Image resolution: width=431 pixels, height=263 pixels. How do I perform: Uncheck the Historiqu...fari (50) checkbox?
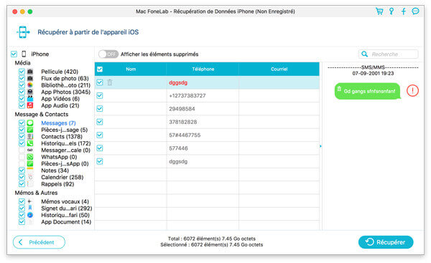coord(22,215)
